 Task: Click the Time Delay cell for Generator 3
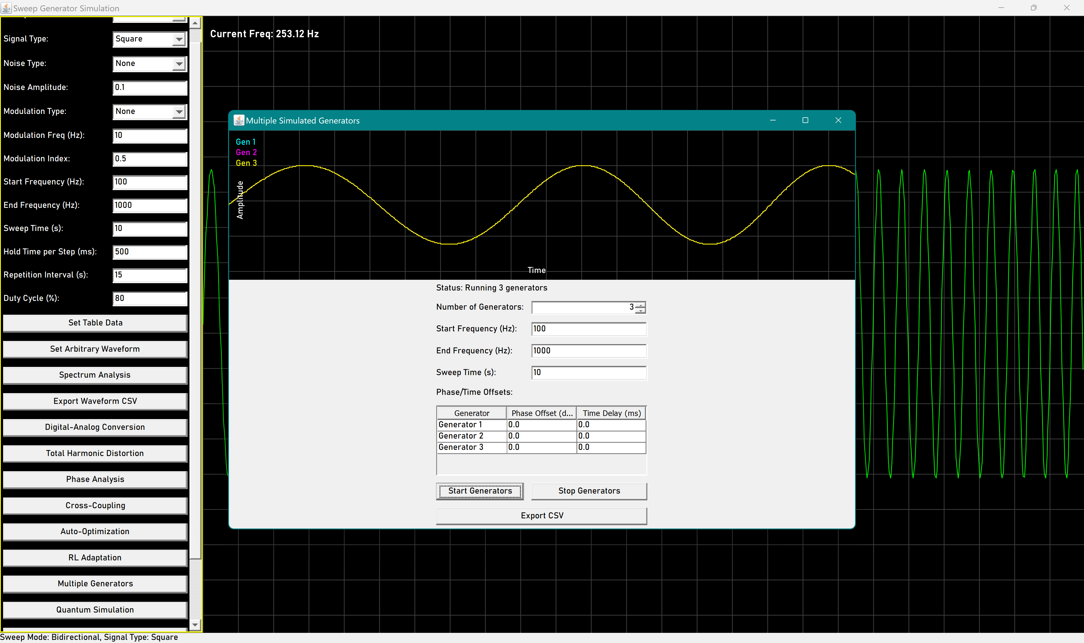[x=611, y=447]
